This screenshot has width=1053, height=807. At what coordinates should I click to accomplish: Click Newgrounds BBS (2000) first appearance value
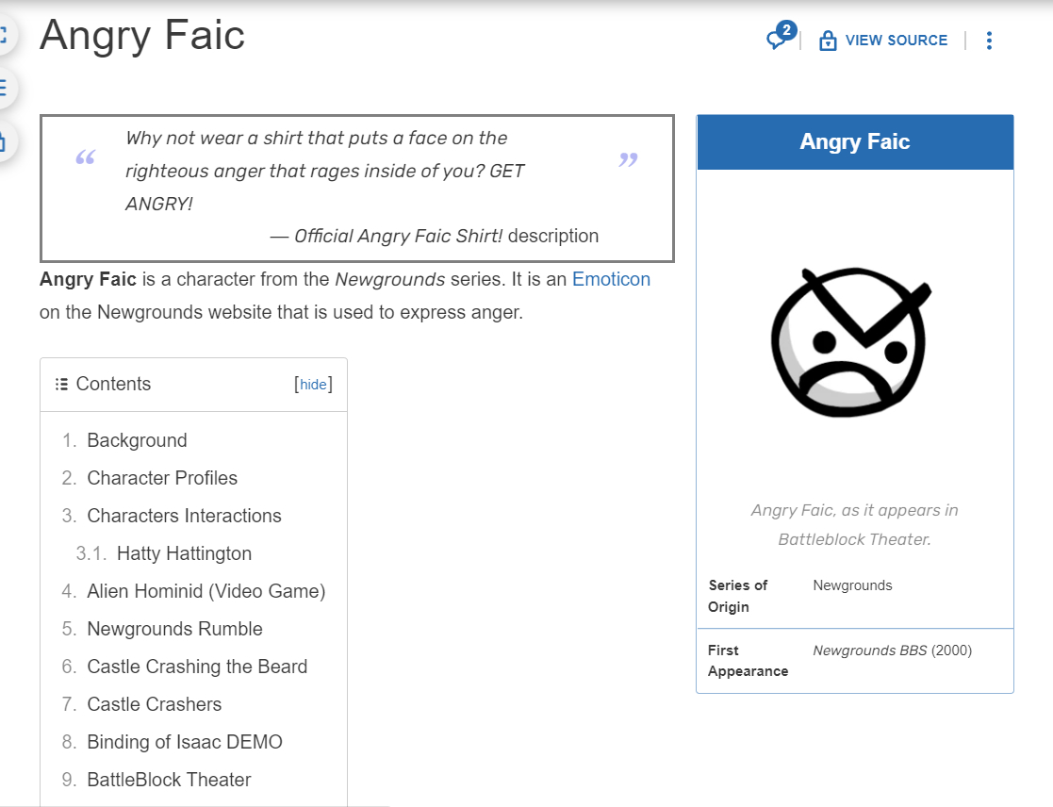(892, 650)
